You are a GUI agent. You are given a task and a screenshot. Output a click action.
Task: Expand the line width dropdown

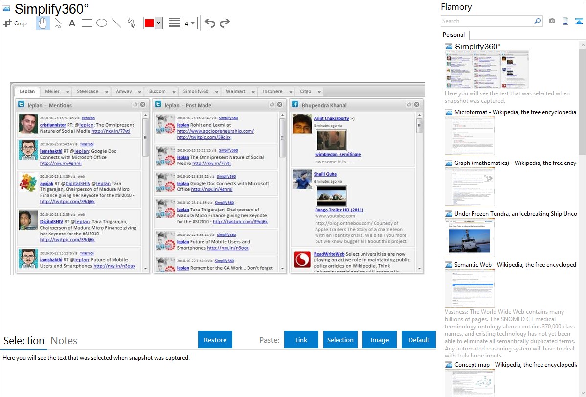tap(189, 23)
